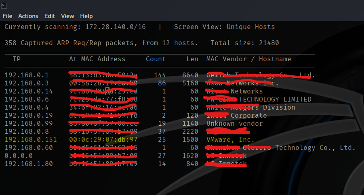
Task: Click the "Total size: 21480" text
Action: (x=244, y=43)
